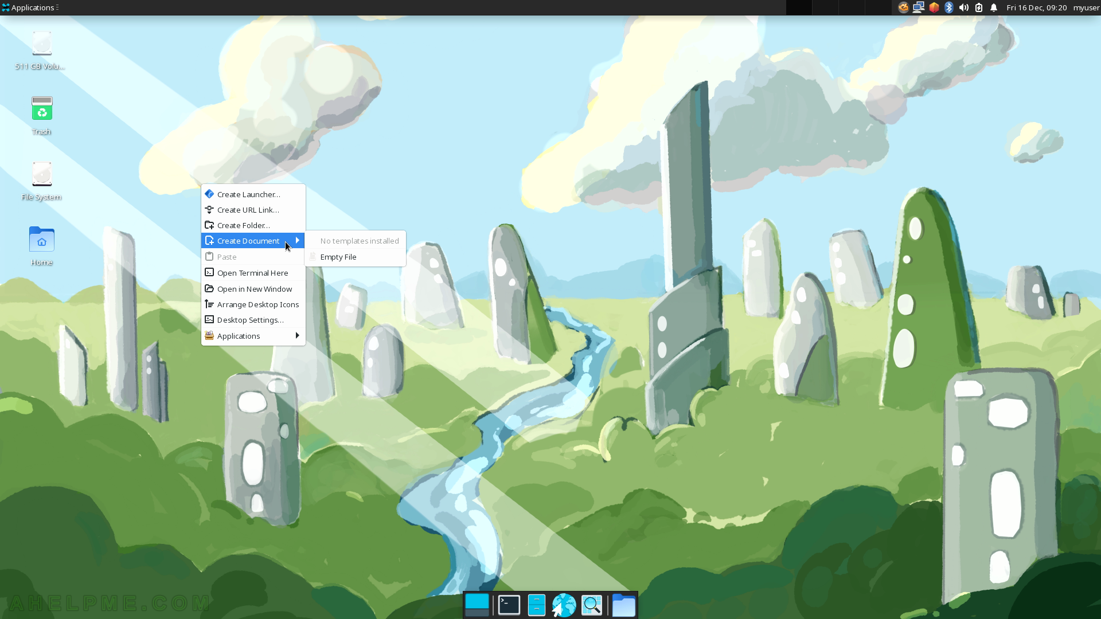Open the network connections tray icon

click(x=919, y=7)
